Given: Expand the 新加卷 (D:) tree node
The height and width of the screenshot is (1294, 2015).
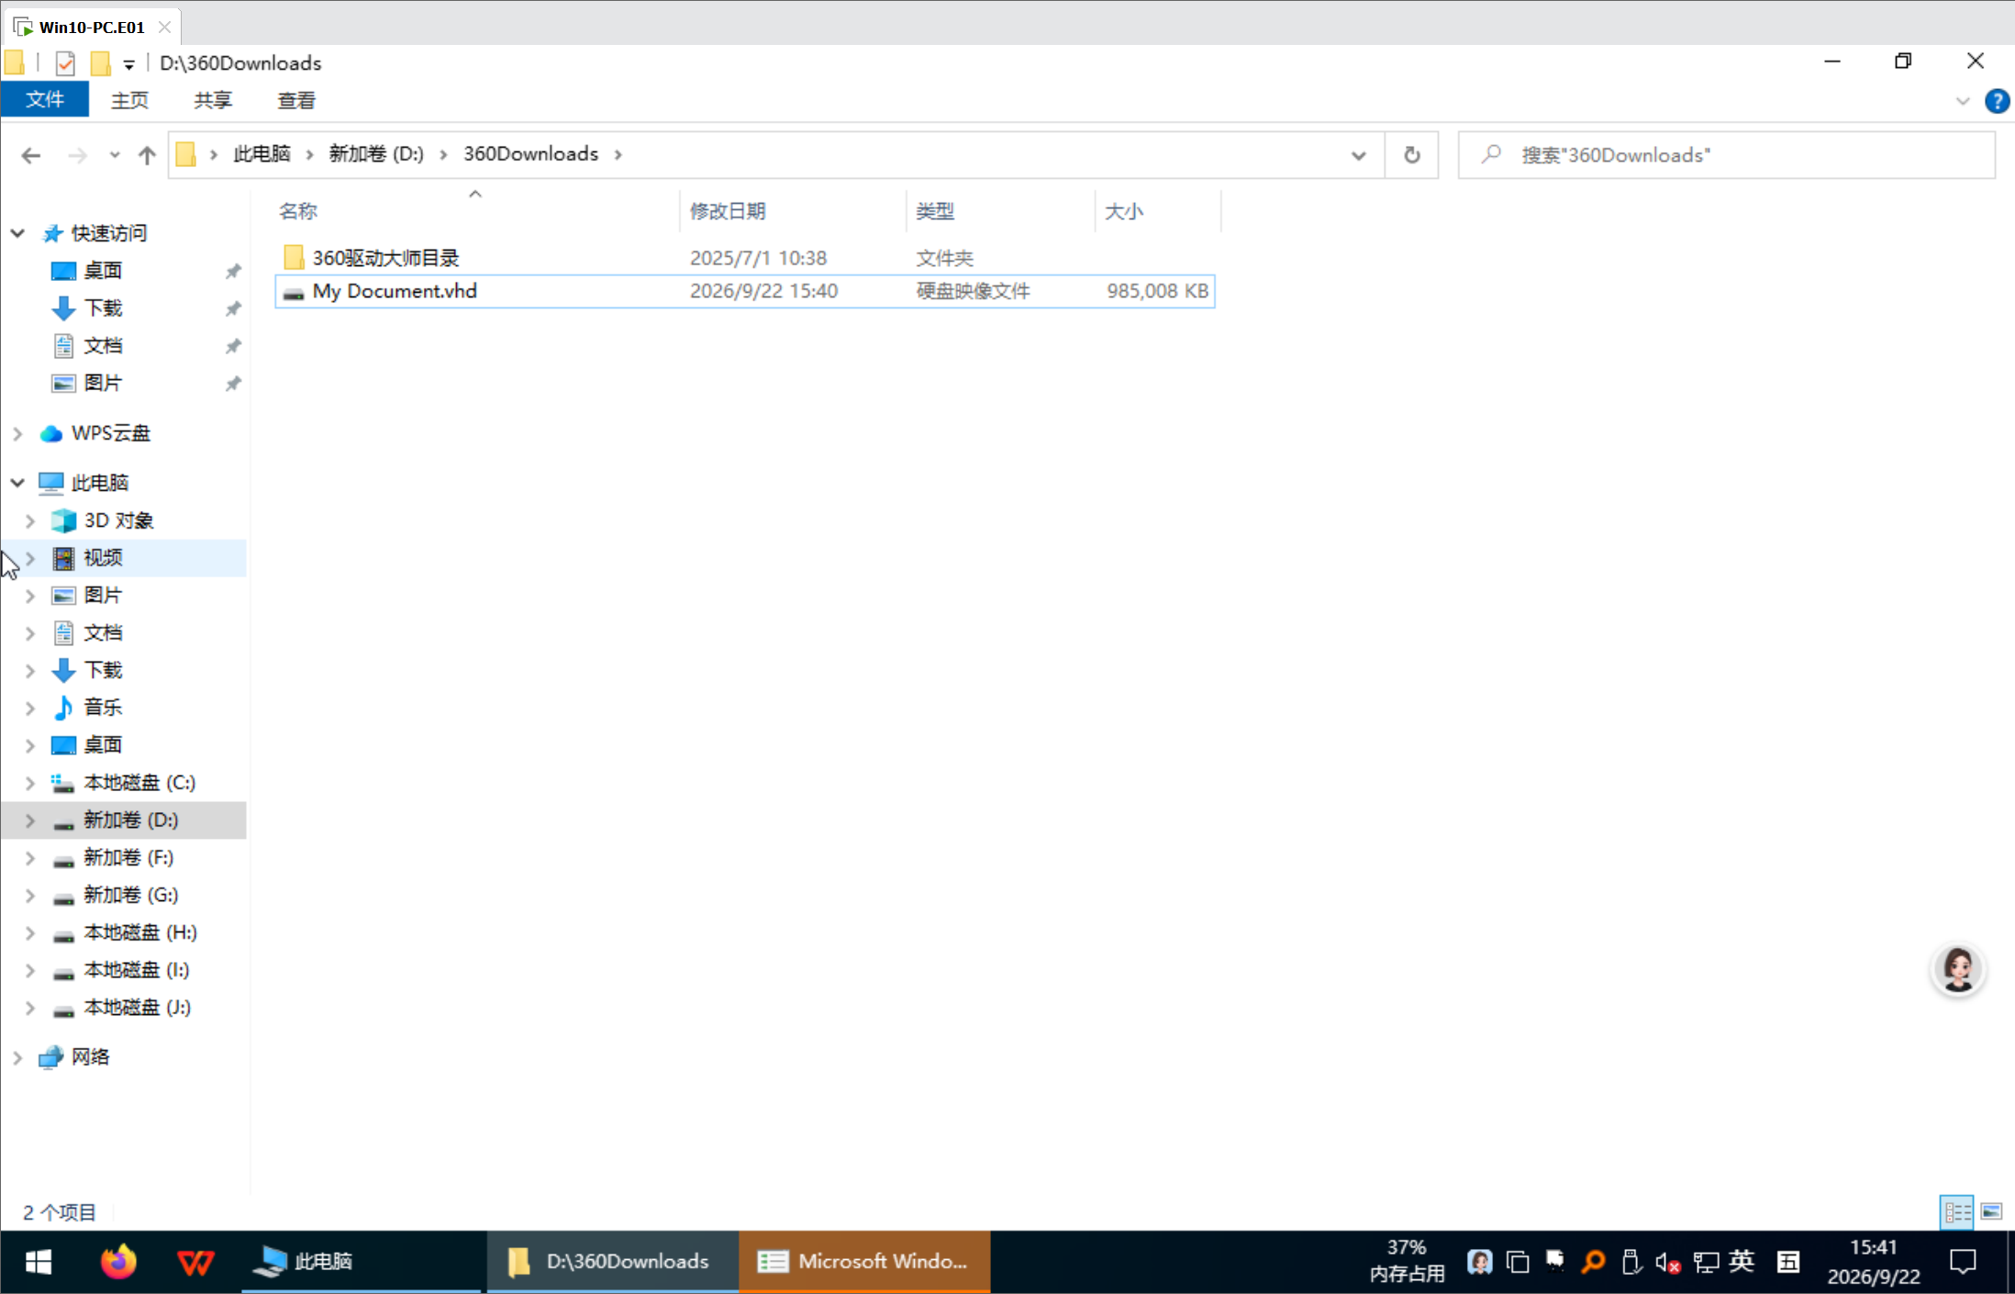Looking at the screenshot, I should click(30, 820).
